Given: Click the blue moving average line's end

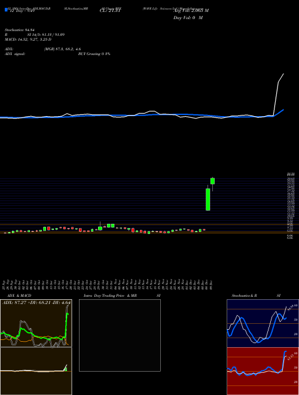Looking at the screenshot, I should pos(283,110).
